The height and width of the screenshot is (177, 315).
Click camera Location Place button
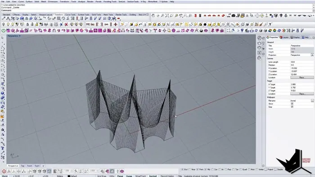pyautogui.click(x=302, y=78)
